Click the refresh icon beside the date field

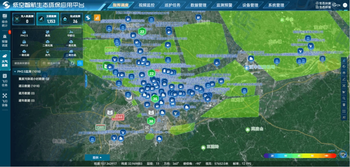(x=73, y=63)
